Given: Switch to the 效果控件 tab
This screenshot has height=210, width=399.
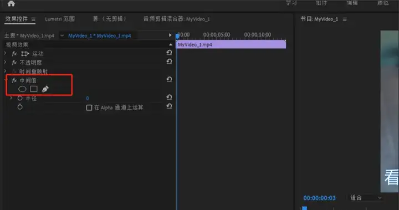Looking at the screenshot, I should (x=16, y=19).
